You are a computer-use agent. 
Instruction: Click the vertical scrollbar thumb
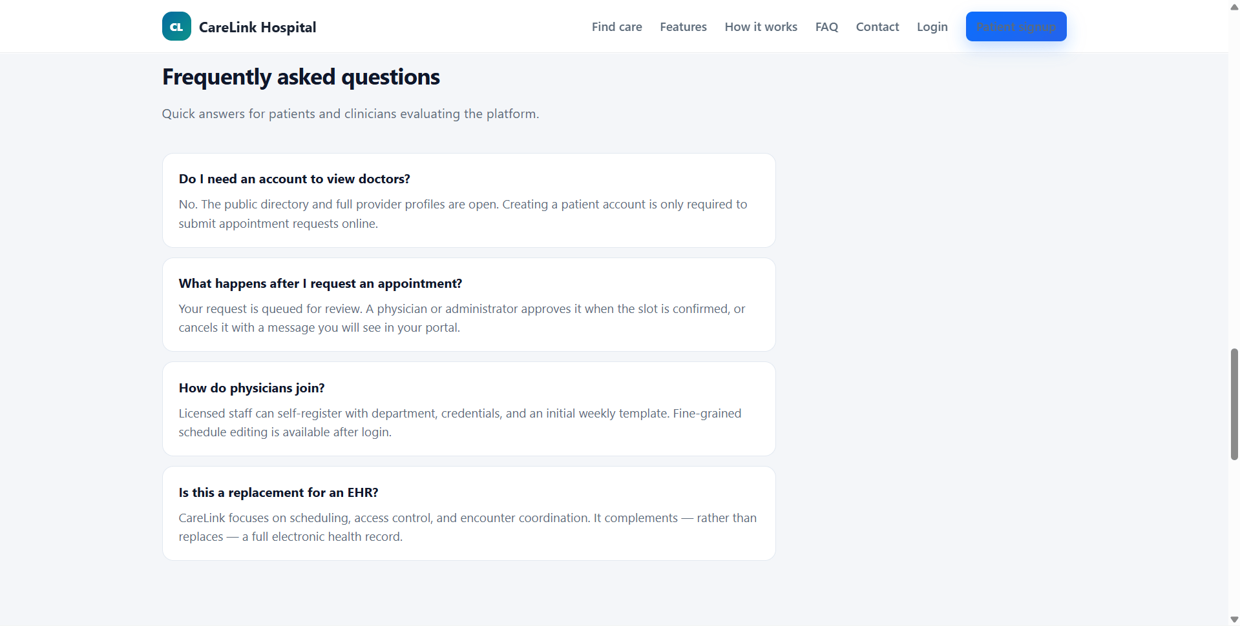click(1234, 404)
